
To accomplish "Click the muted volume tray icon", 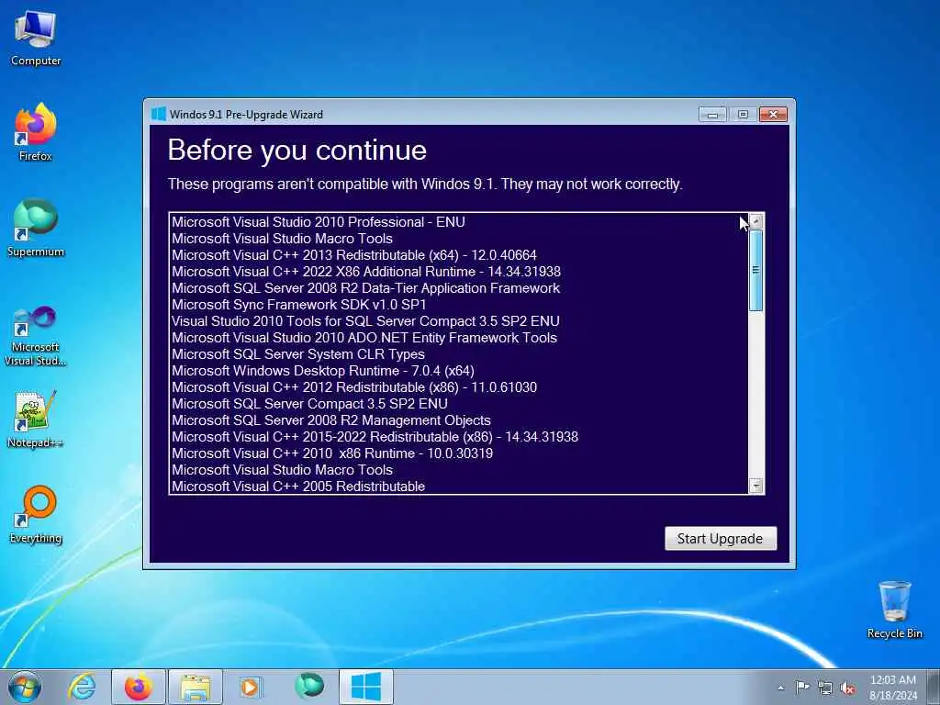I will click(x=847, y=688).
